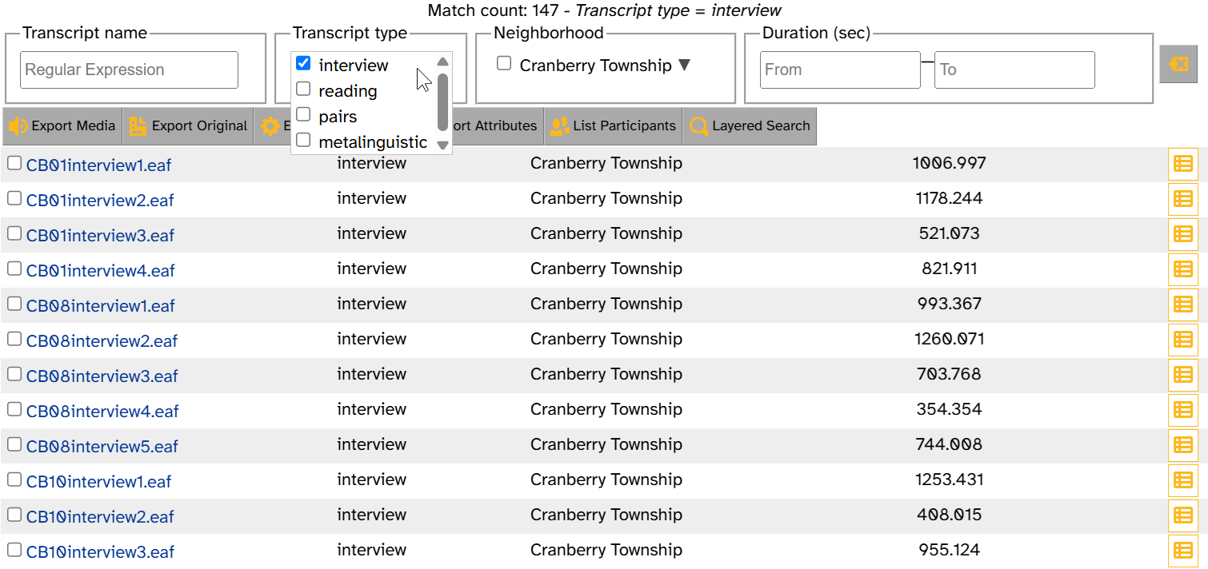The width and height of the screenshot is (1208, 569).
Task: Click duration value 993.367
Action: (950, 304)
